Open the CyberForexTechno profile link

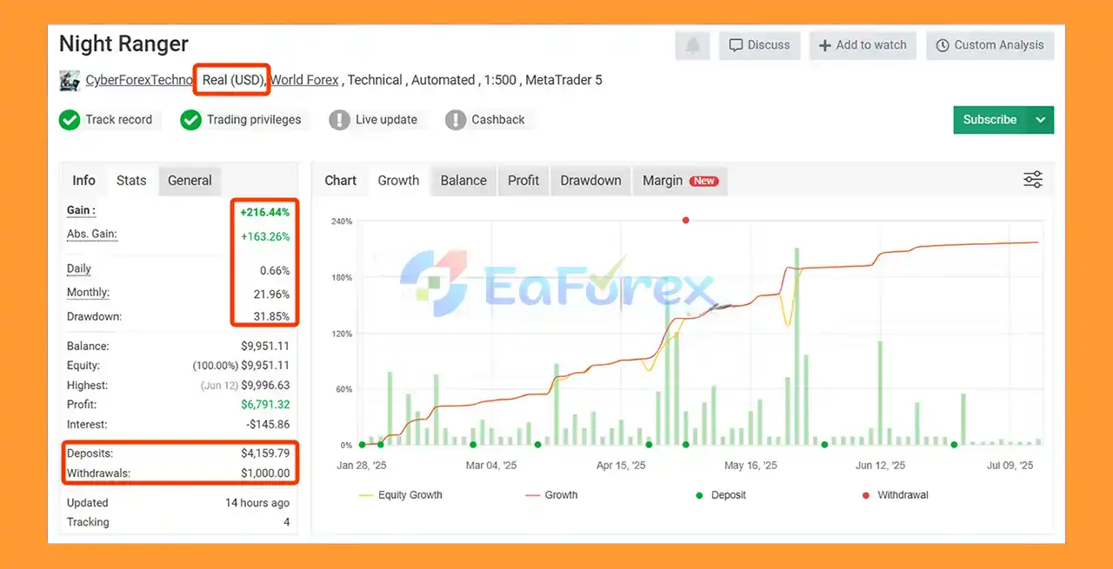click(139, 80)
